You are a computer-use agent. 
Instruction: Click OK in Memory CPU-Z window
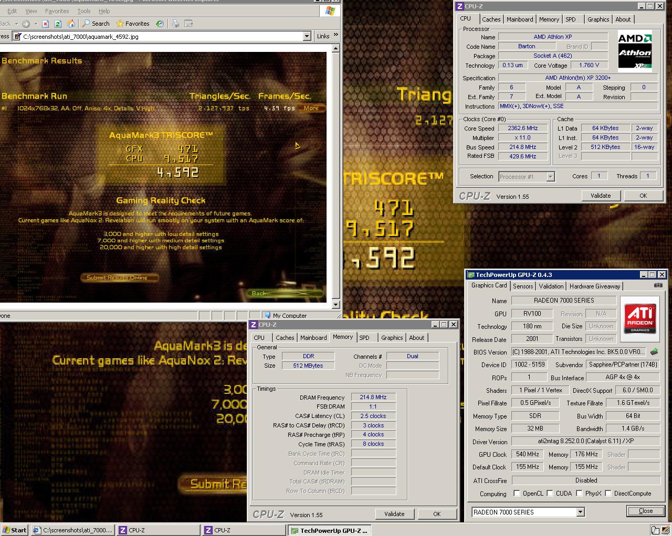point(437,514)
